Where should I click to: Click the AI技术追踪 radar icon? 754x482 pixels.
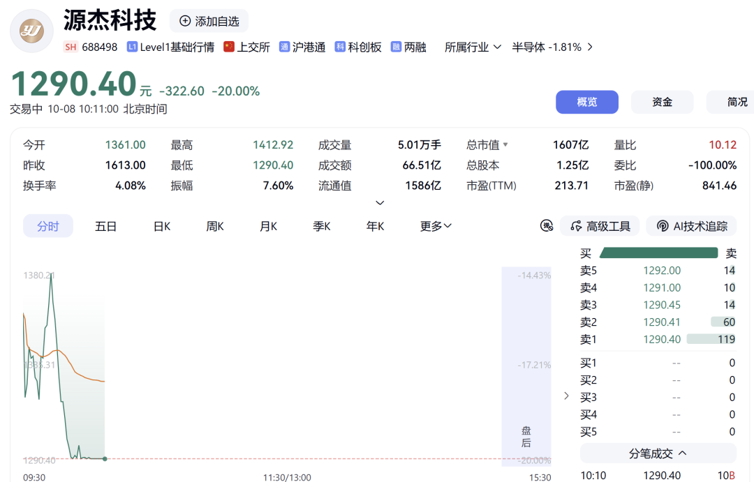663,226
